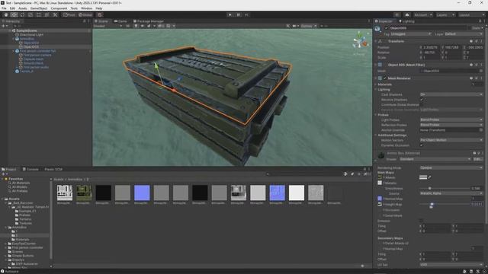488x274 pixels.
Task: Open Mesh Renderer component options menu
Action: (x=481, y=78)
